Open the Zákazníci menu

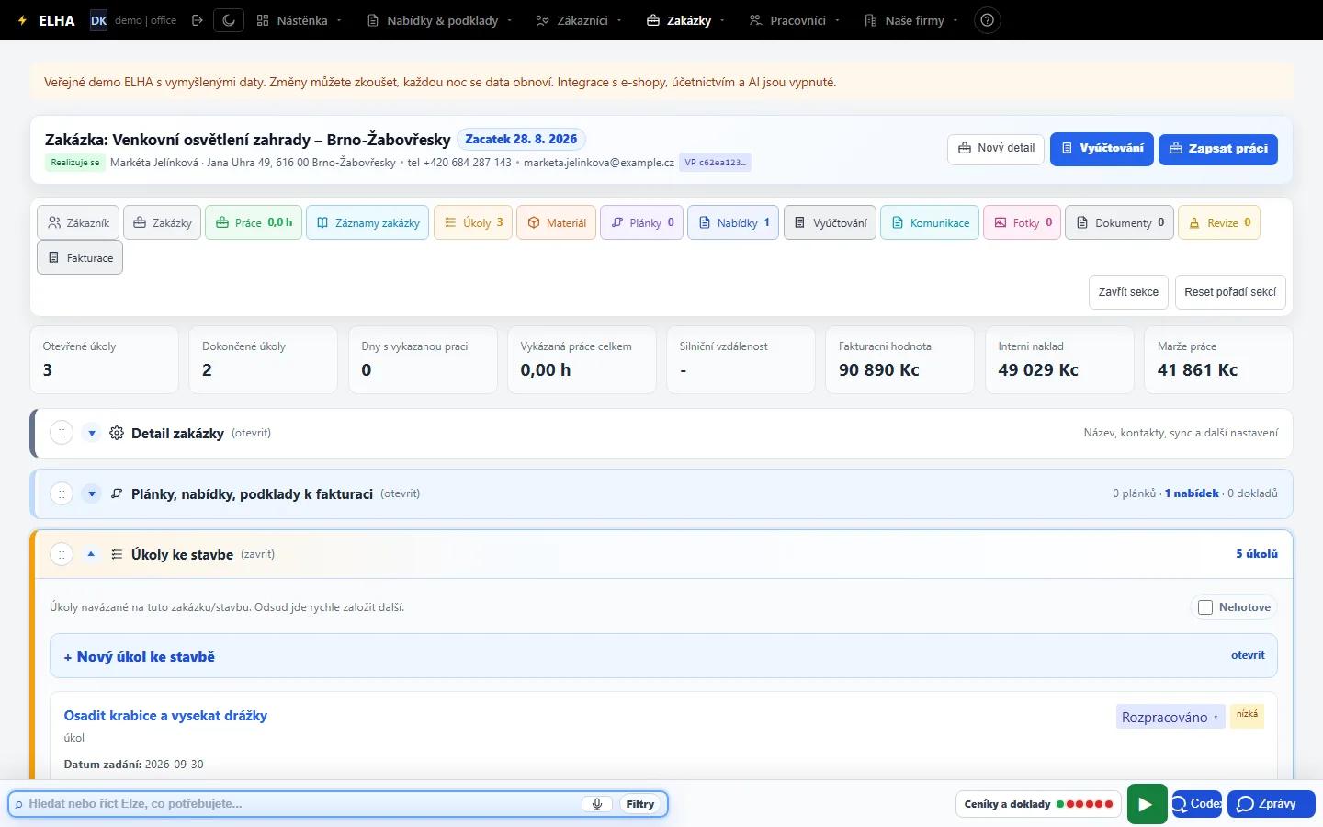579,20
